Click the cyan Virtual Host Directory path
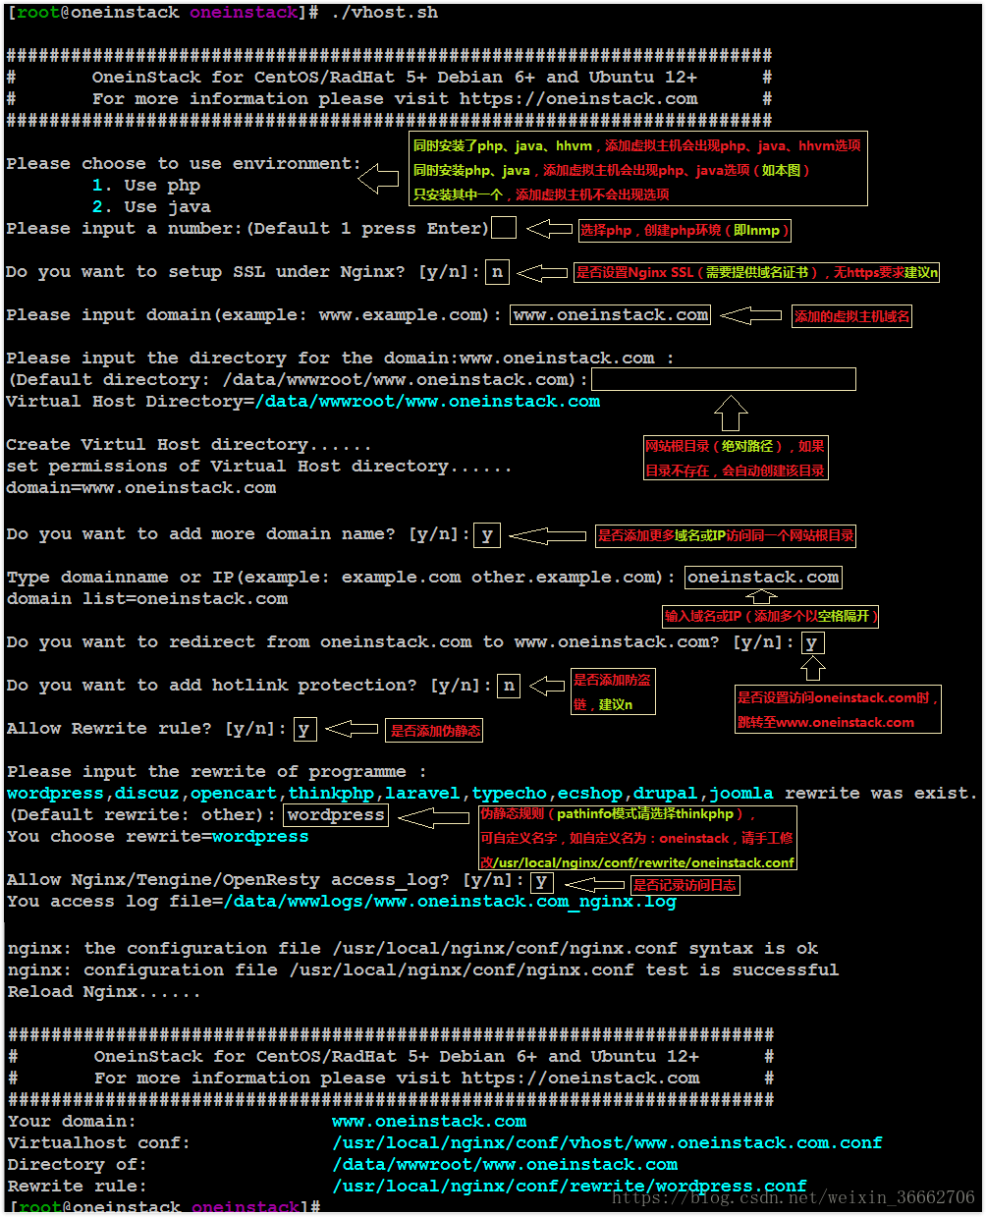986x1217 pixels. (427, 402)
